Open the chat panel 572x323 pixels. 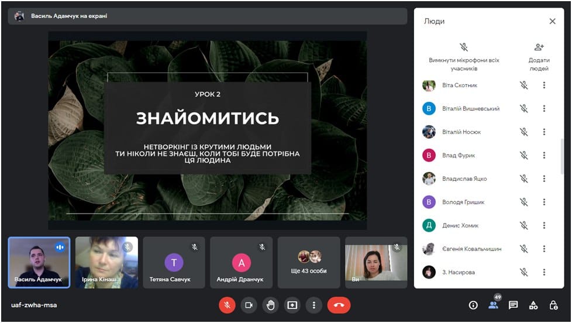[513, 305]
